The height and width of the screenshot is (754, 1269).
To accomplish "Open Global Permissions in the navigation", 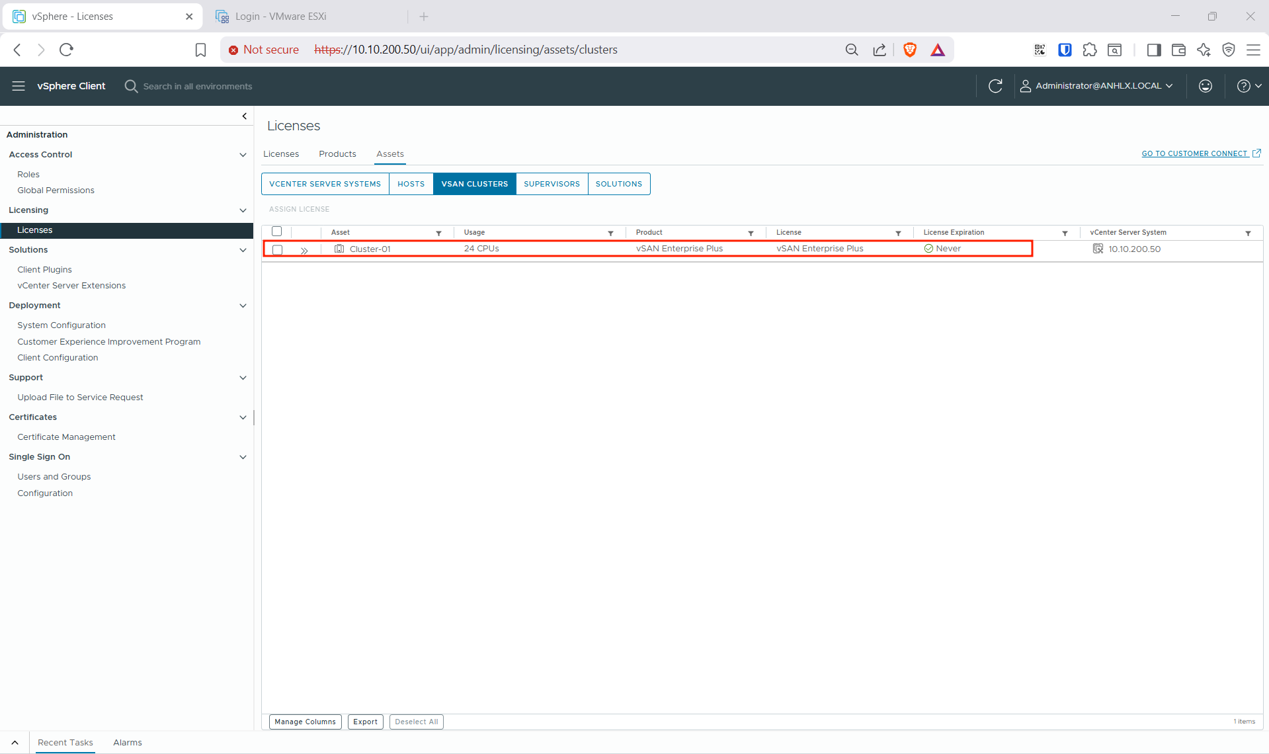I will pos(56,190).
